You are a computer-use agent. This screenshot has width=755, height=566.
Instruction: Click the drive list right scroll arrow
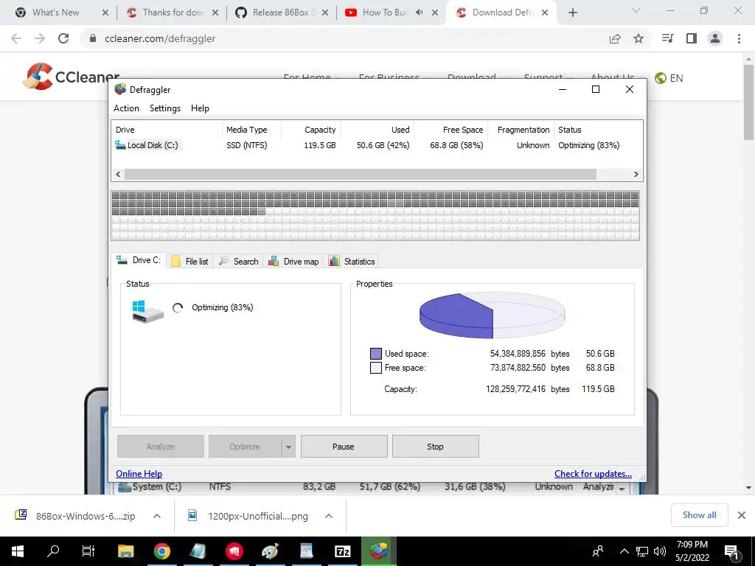[x=636, y=174]
